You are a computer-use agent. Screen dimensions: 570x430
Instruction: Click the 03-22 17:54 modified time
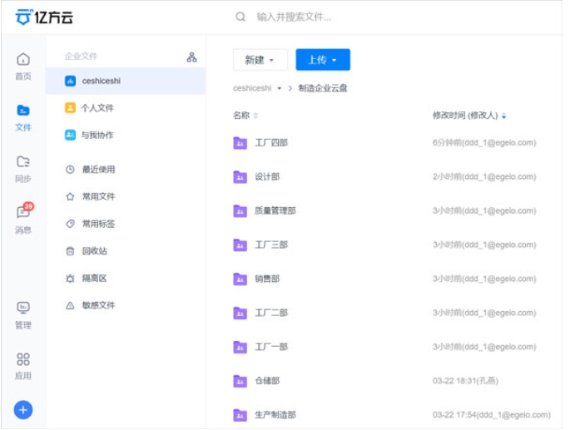(492, 415)
